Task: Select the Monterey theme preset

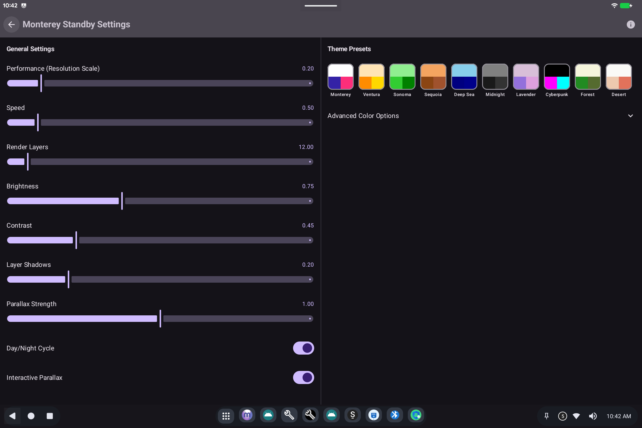Action: [341, 77]
